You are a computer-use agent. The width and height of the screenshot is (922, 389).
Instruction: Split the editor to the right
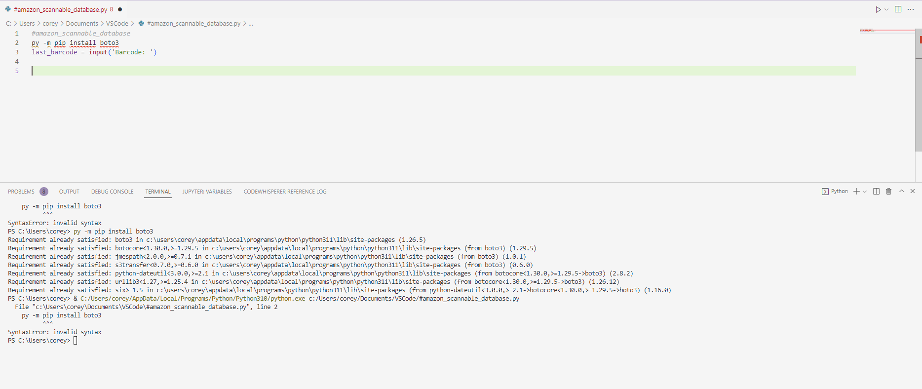pos(898,9)
